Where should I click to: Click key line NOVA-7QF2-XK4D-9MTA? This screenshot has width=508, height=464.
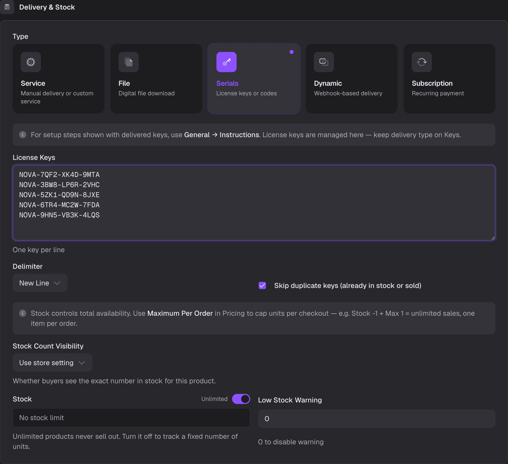[x=60, y=175]
